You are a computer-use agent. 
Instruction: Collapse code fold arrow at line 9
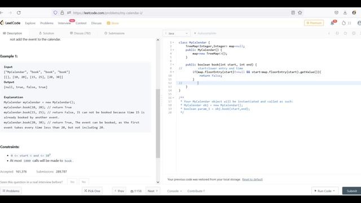point(173,72)
